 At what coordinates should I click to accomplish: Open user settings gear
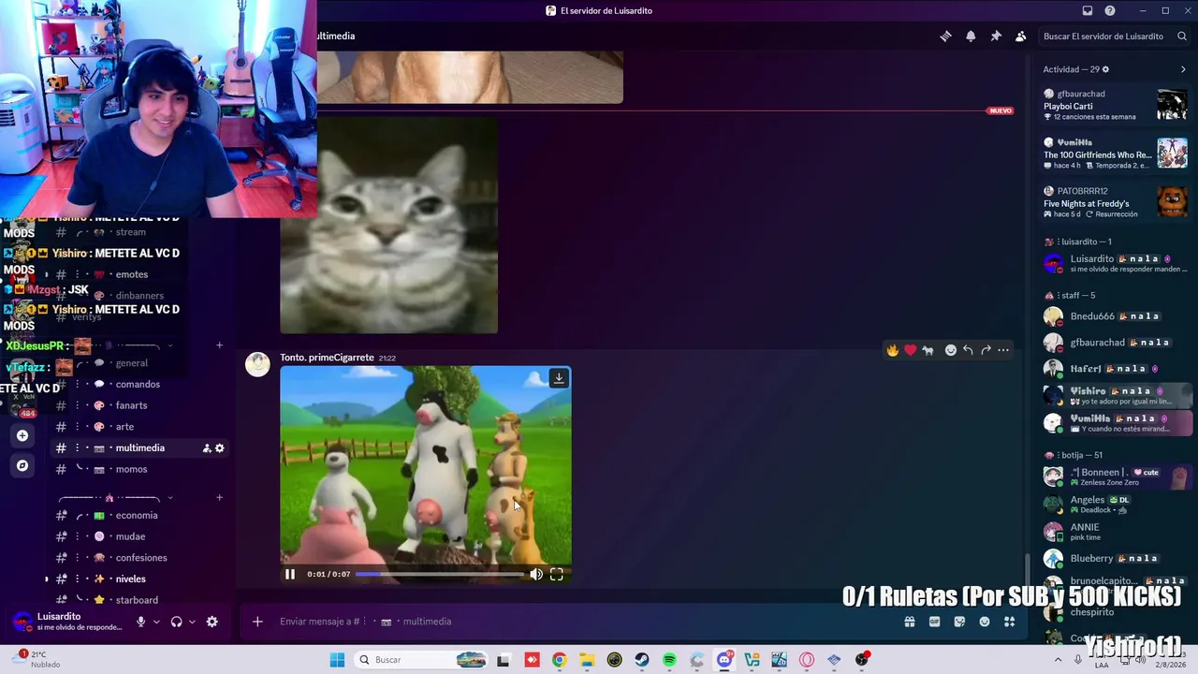[212, 622]
